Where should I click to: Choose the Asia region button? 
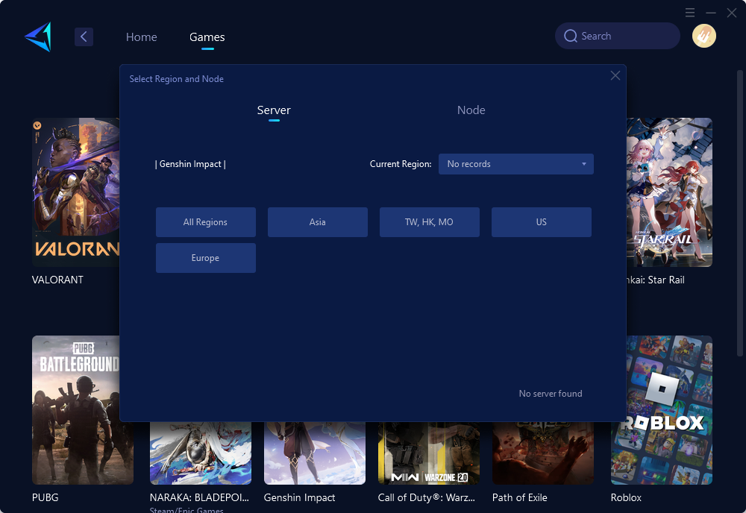[317, 222]
